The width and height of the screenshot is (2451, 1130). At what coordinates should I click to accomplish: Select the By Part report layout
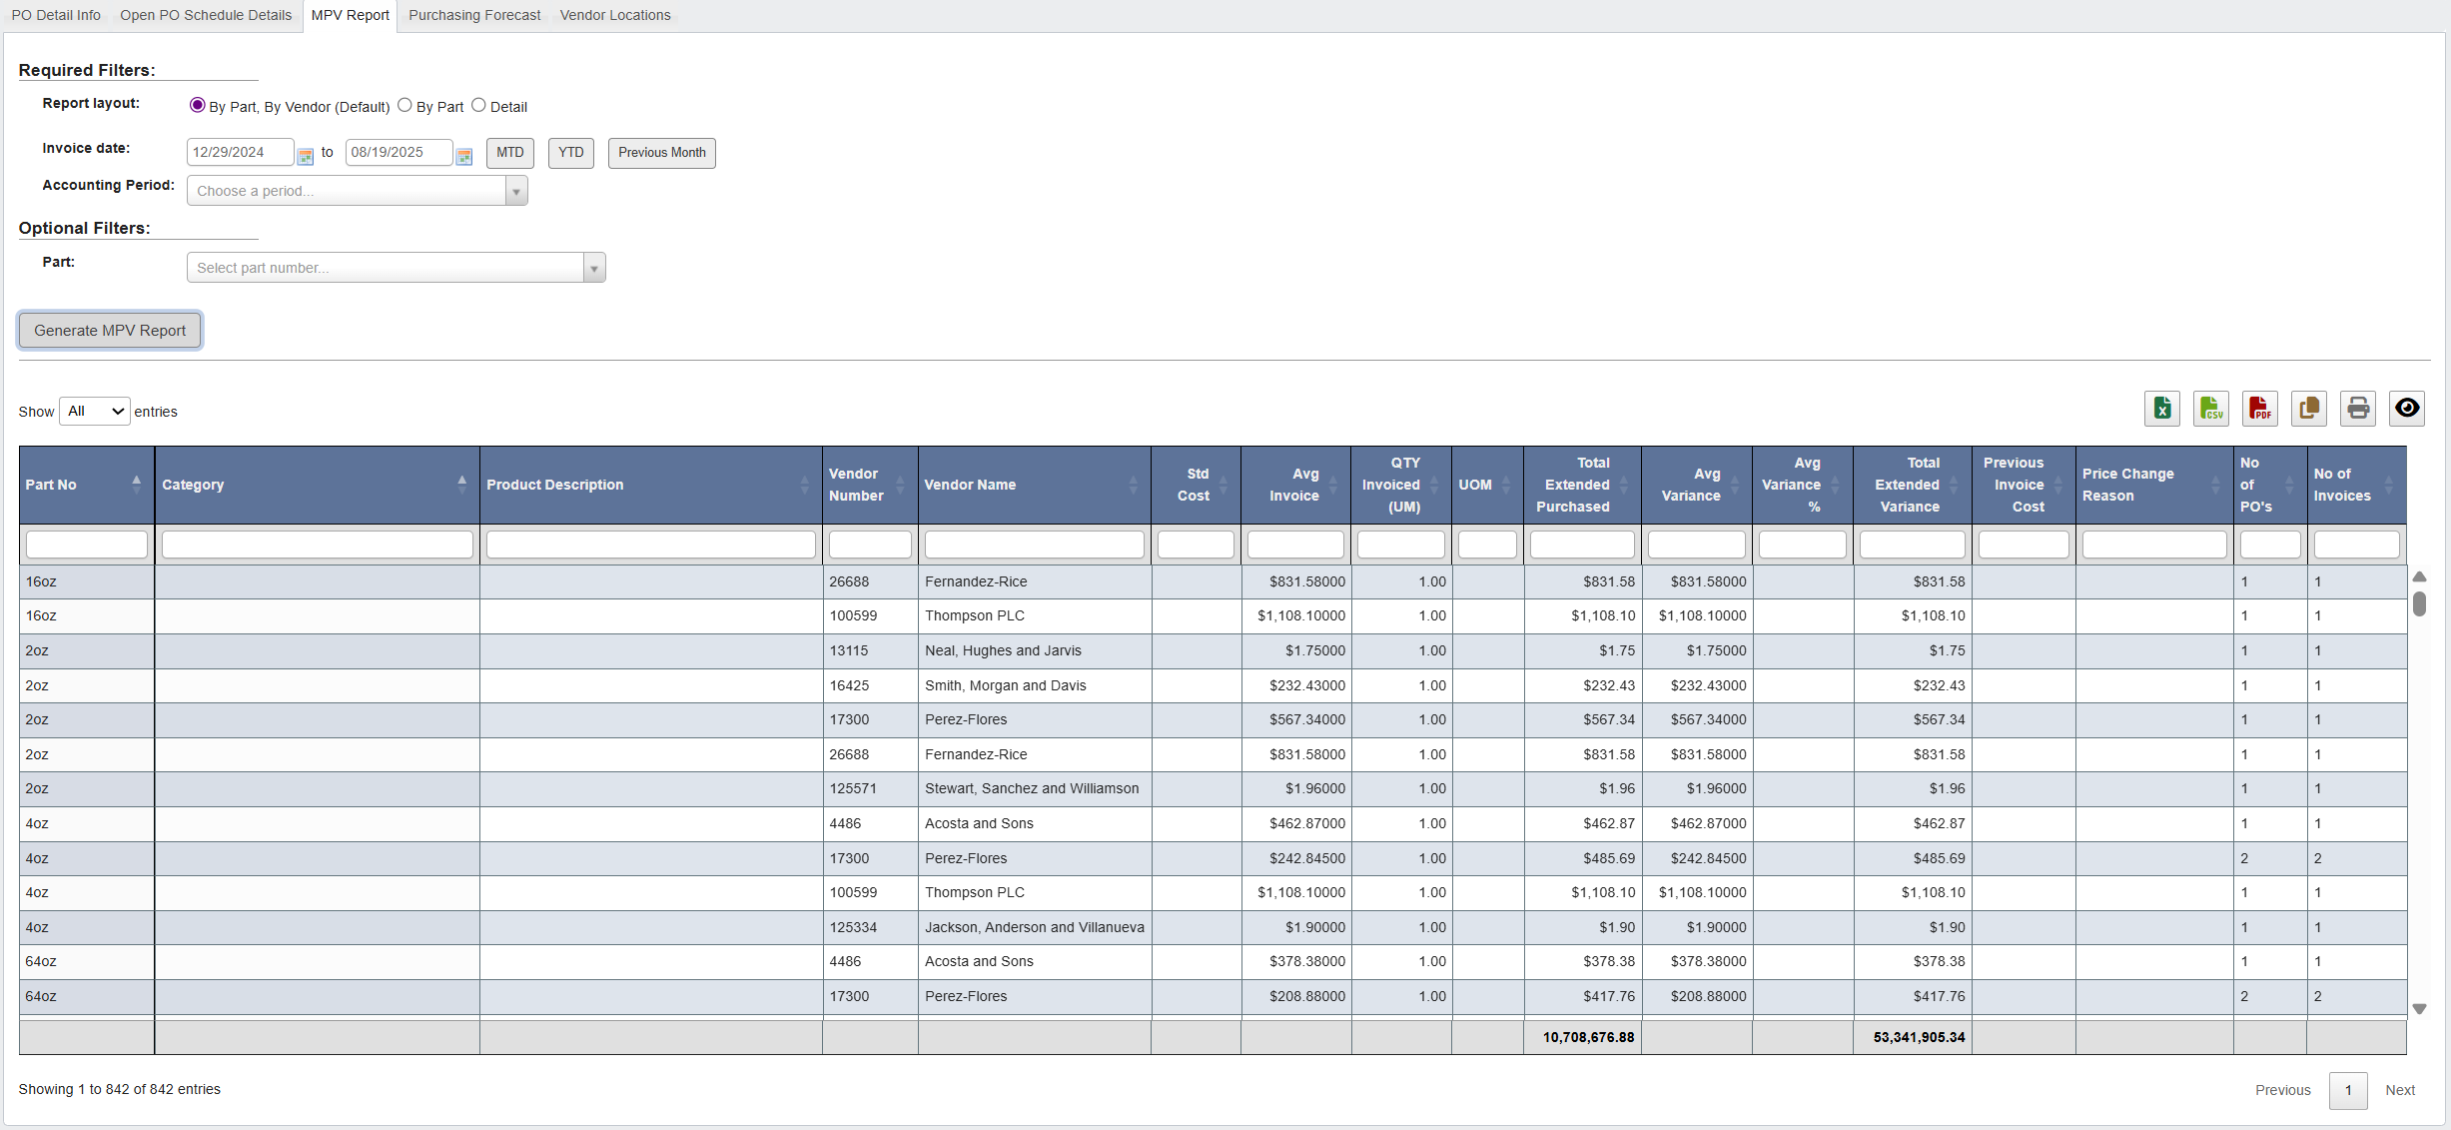click(x=406, y=105)
